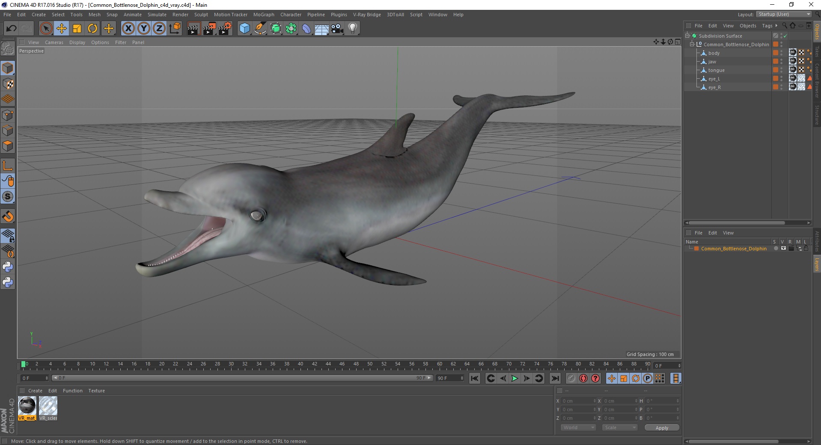The width and height of the screenshot is (821, 445).
Task: Select the tongue object
Action: (716, 70)
